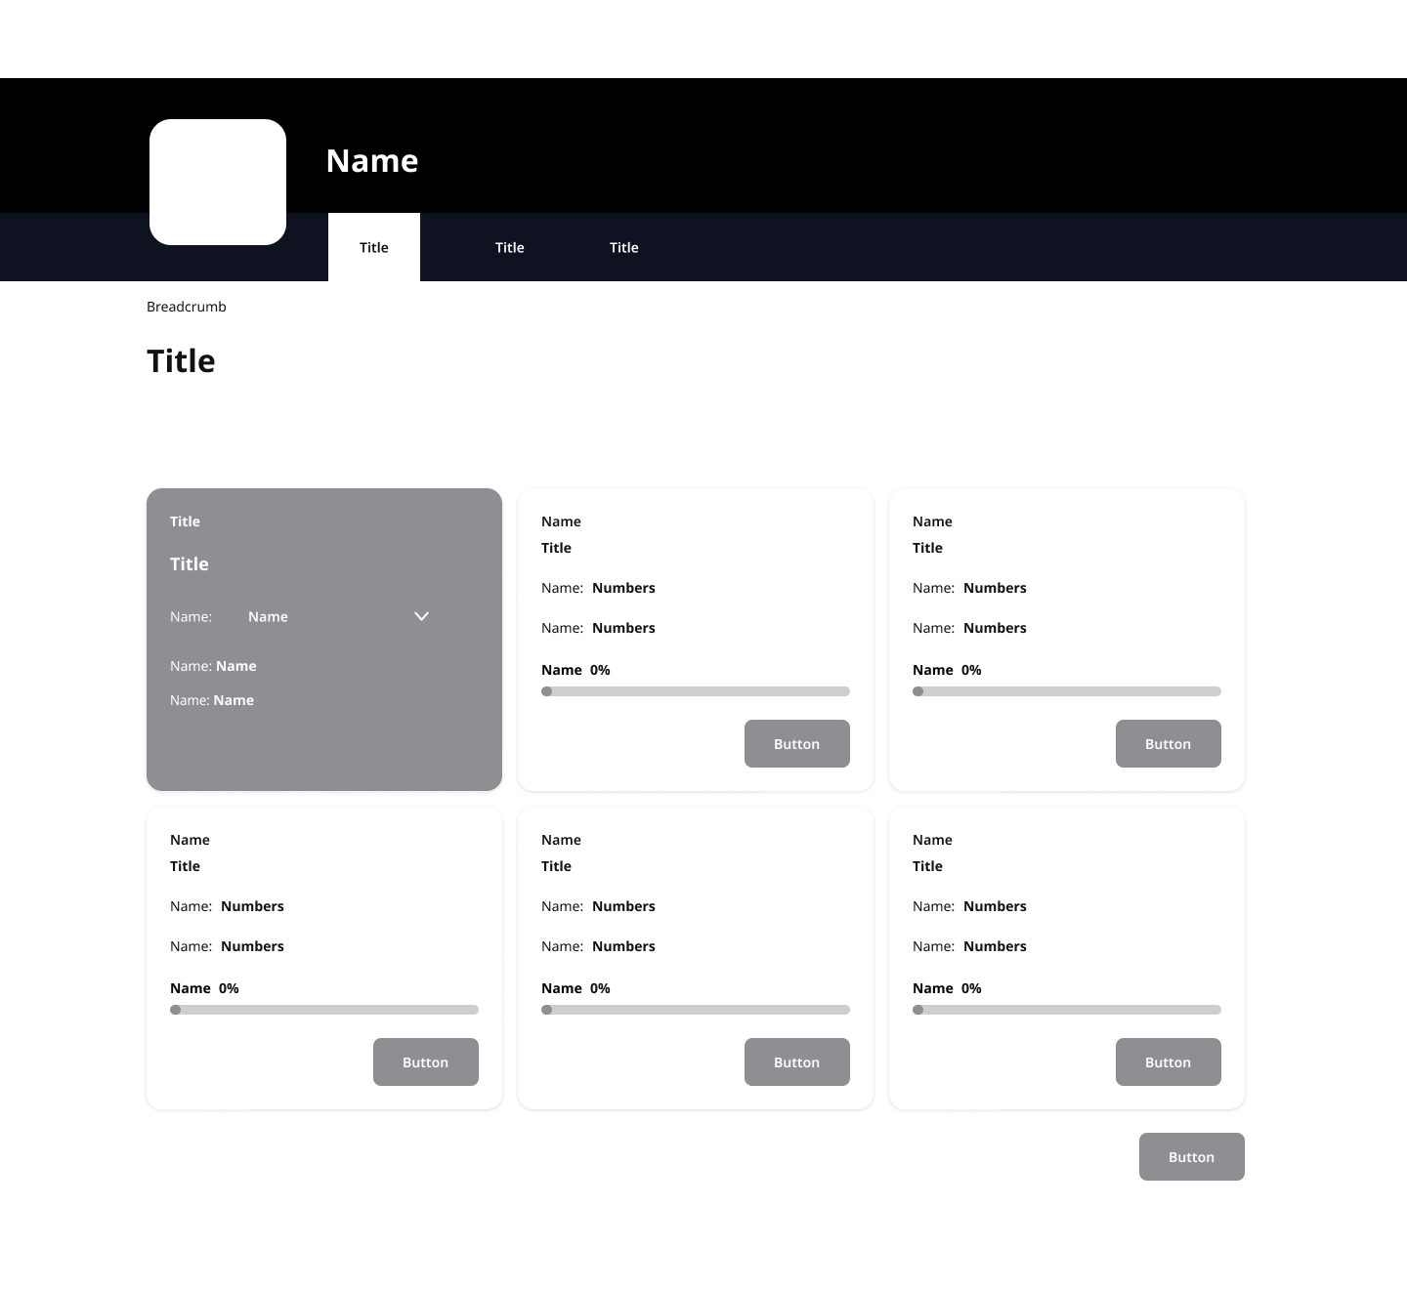Click the small Title label atop the gray card

pyautogui.click(x=185, y=521)
